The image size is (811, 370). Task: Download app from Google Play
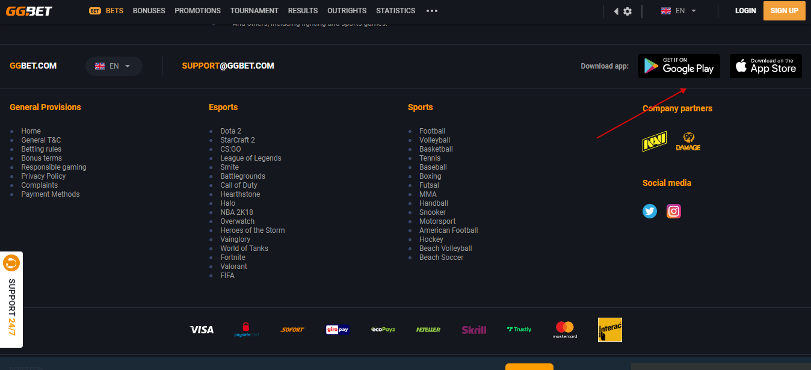point(679,66)
